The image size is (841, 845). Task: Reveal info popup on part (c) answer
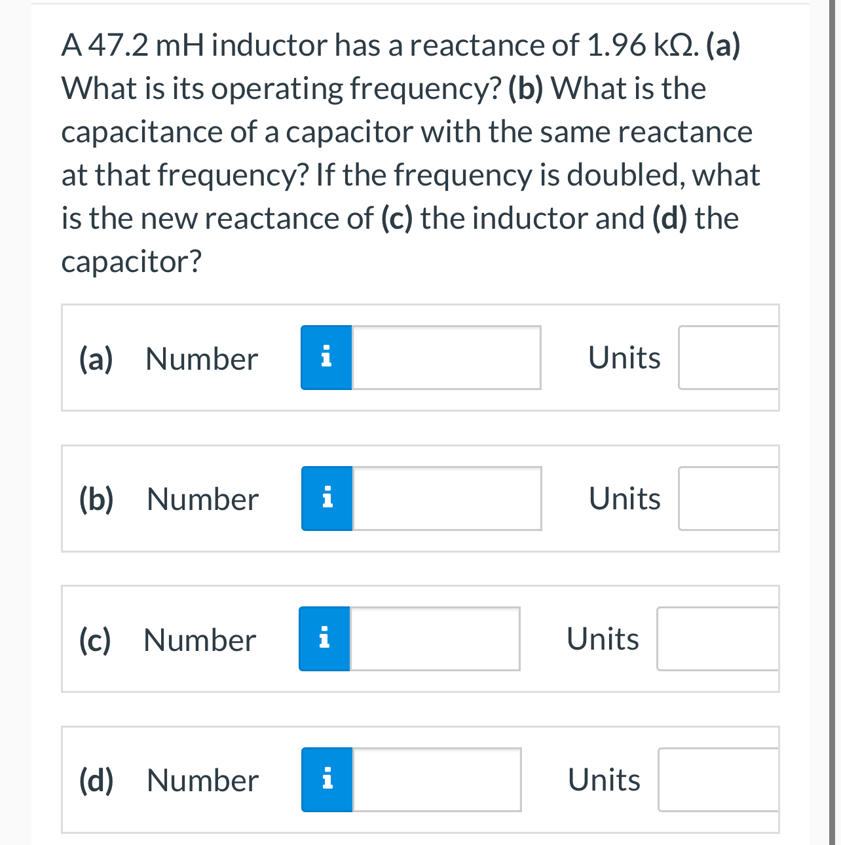(x=323, y=638)
